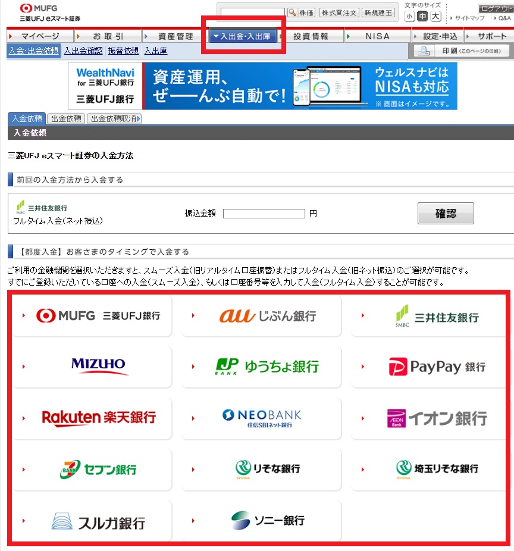
Task: Select the セブン銀行 bank logo
Action: coord(98,469)
